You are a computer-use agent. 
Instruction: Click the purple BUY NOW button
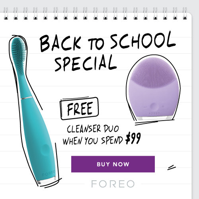[x=113, y=164]
